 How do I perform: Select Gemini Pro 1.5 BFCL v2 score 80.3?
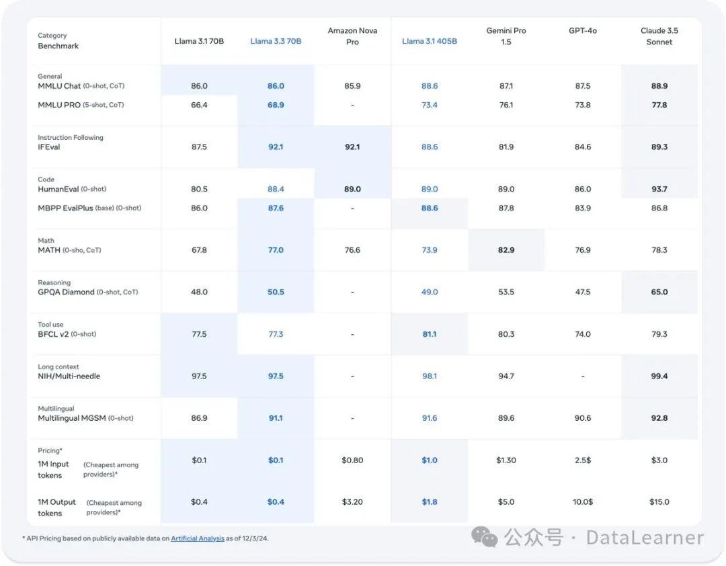[x=506, y=334]
